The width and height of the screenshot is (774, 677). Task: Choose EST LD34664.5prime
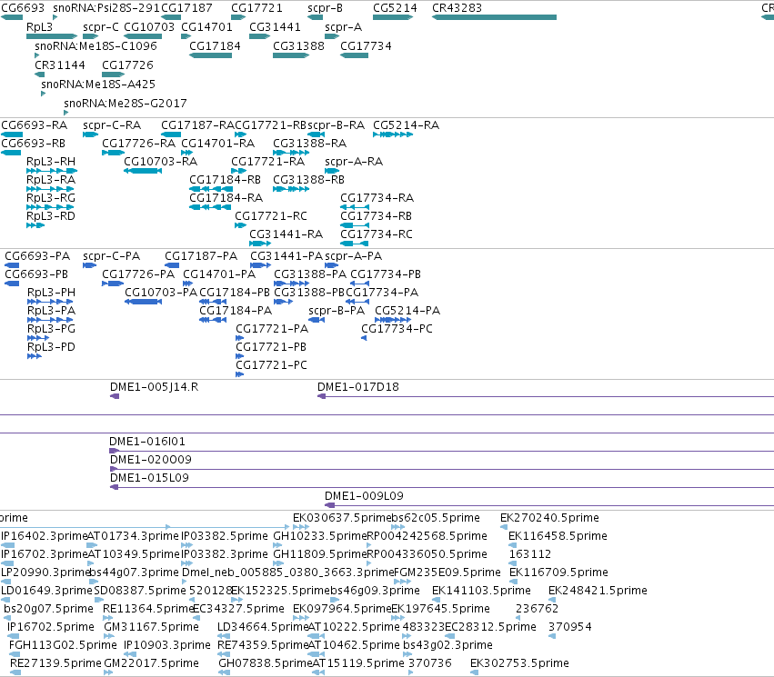click(x=222, y=636)
